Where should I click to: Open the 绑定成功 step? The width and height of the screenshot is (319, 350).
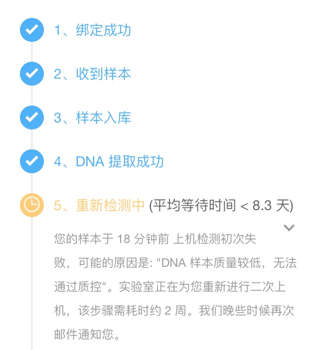coord(92,30)
